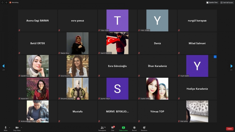Mute the microphone
Viewport: 235px width, 132px height.
(5, 128)
